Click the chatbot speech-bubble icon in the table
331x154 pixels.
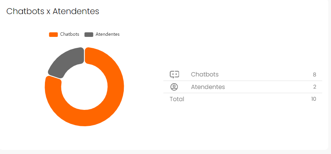[x=174, y=75]
